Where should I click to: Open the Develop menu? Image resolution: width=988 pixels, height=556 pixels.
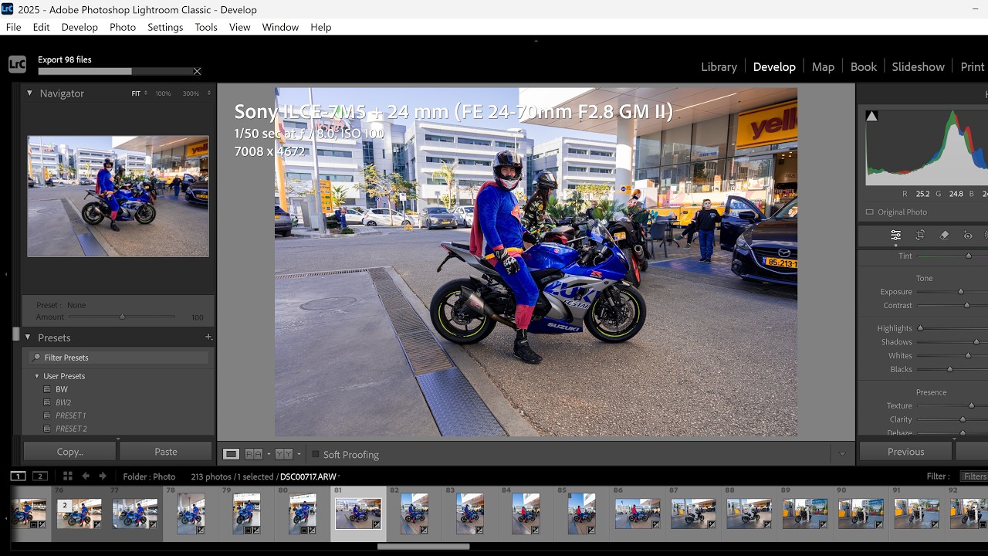click(80, 27)
